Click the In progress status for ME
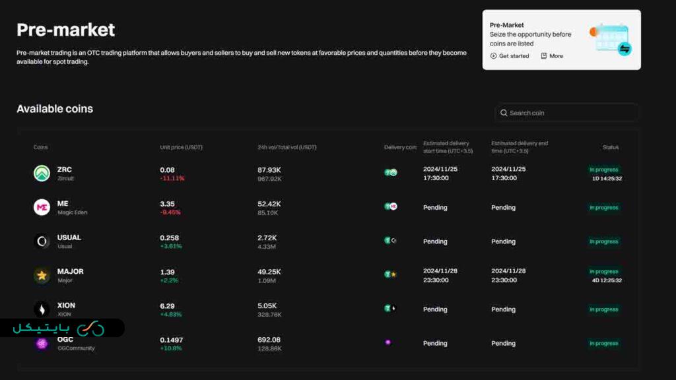This screenshot has width=676, height=380. [603, 207]
